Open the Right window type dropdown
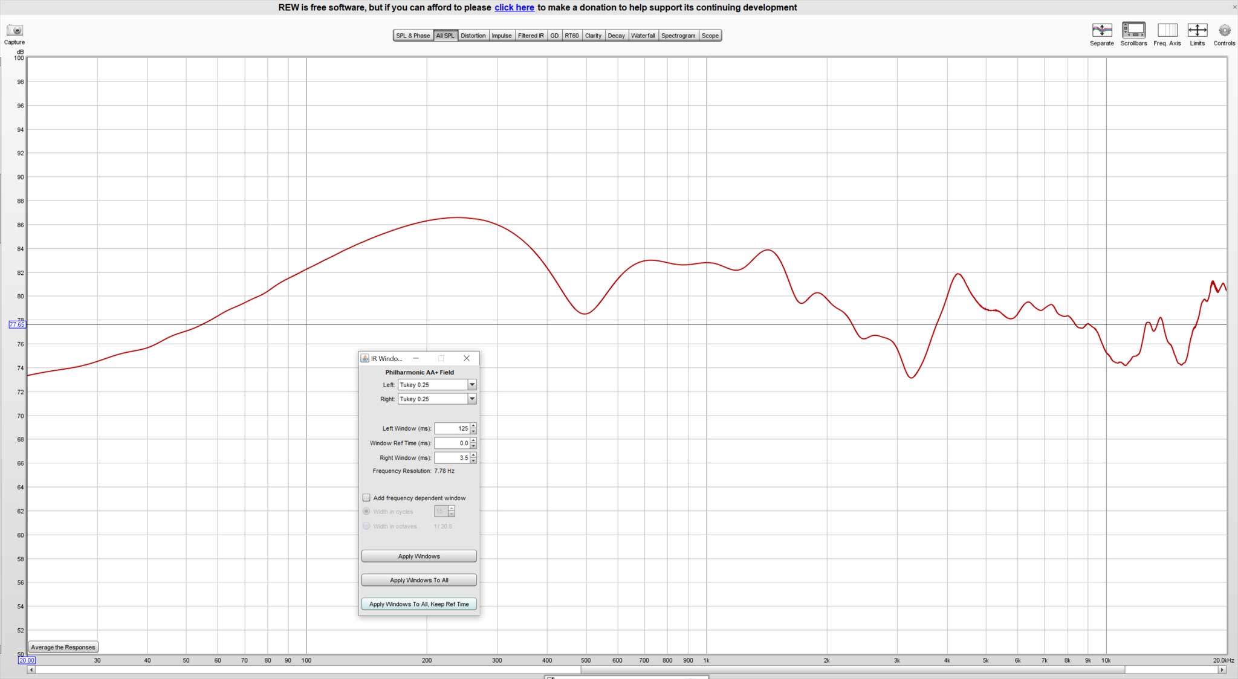This screenshot has height=679, width=1238. click(472, 399)
